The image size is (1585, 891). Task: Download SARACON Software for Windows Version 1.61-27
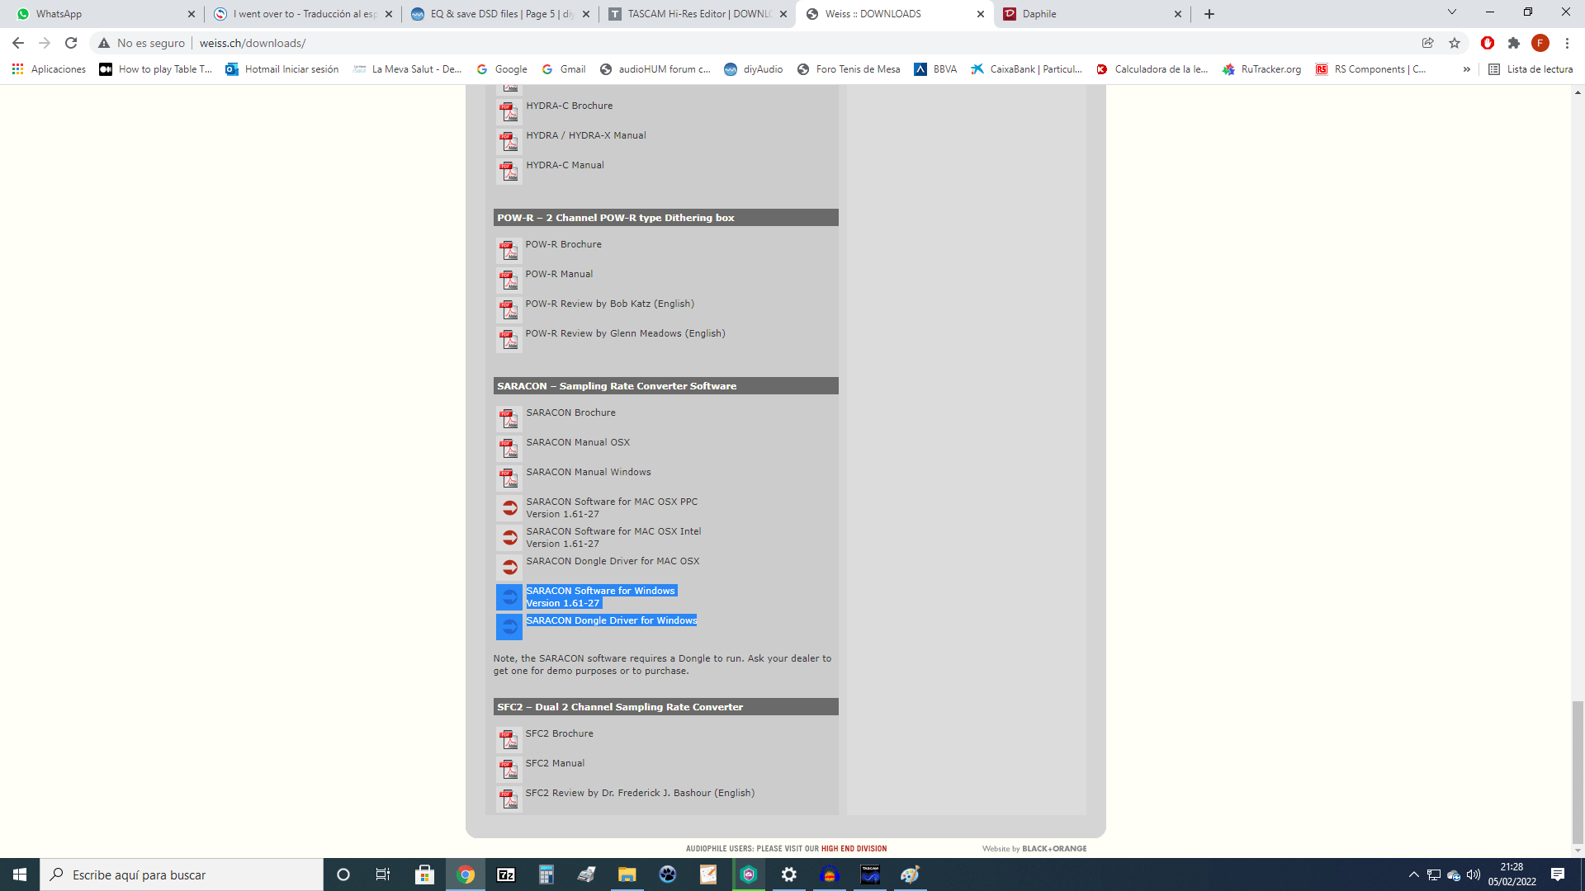click(x=601, y=596)
